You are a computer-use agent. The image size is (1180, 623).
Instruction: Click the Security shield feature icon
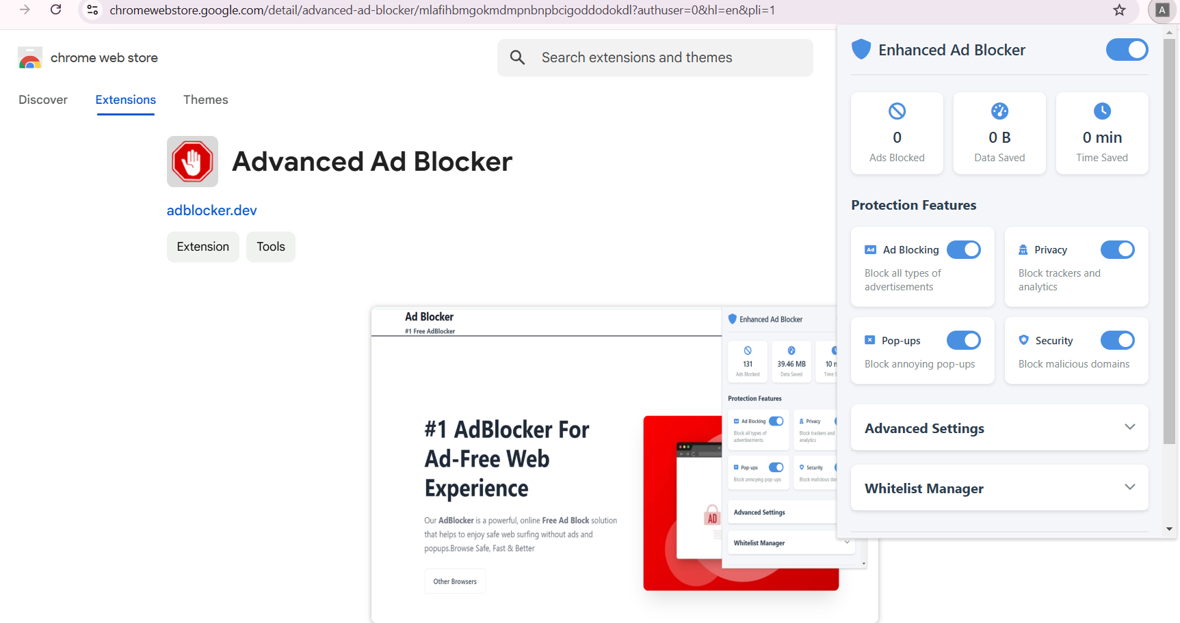(x=1023, y=340)
